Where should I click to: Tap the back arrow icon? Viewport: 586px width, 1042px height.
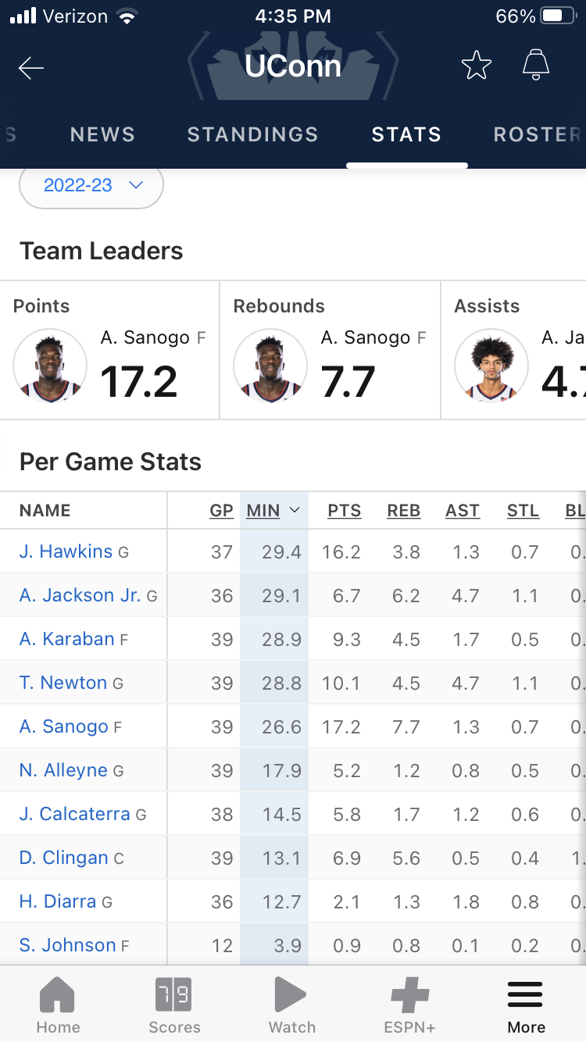point(31,68)
